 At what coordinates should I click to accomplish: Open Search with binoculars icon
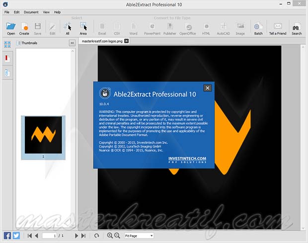297,28
